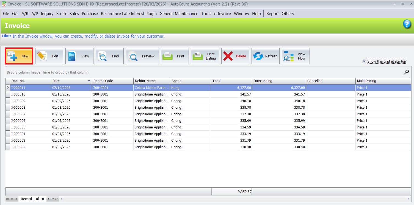Click the grid search magnifier icon
The height and width of the screenshot is (205, 414).
click(406, 72)
